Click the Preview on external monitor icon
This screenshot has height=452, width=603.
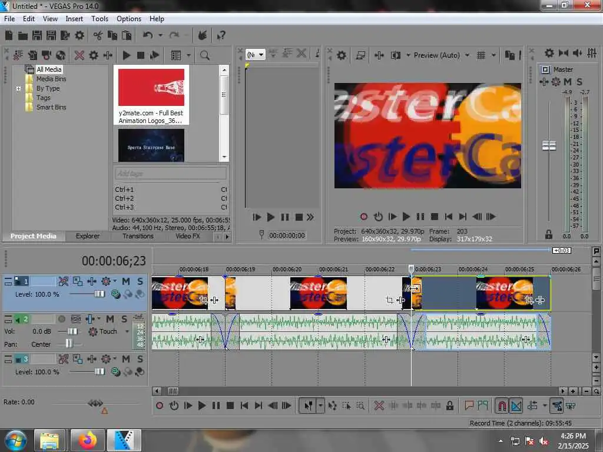360,55
